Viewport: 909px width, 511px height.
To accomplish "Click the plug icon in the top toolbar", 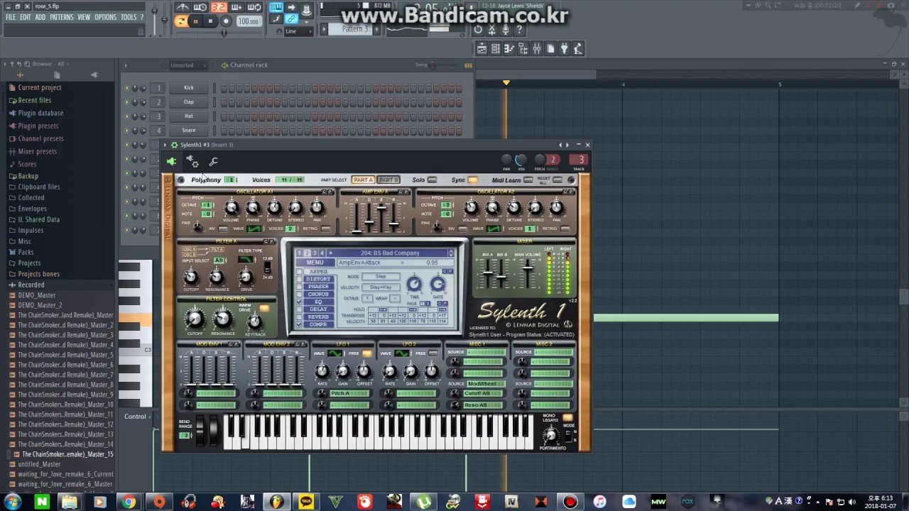I will coord(564,48).
